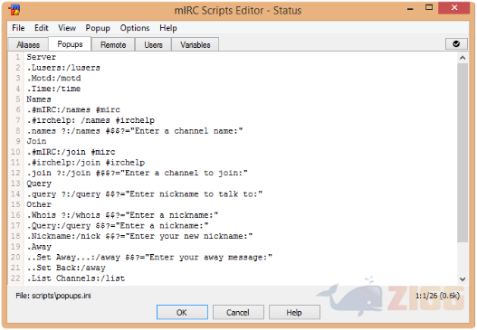Click the '.#mIRC:/join #mirc' line

click(71, 152)
